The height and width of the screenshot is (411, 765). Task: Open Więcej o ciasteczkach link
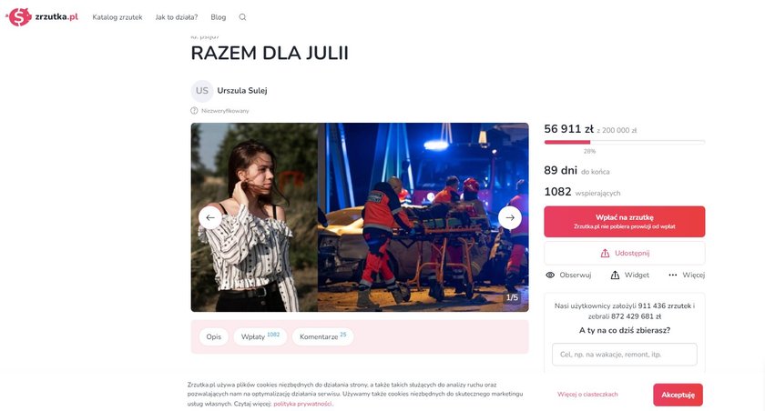click(x=587, y=395)
